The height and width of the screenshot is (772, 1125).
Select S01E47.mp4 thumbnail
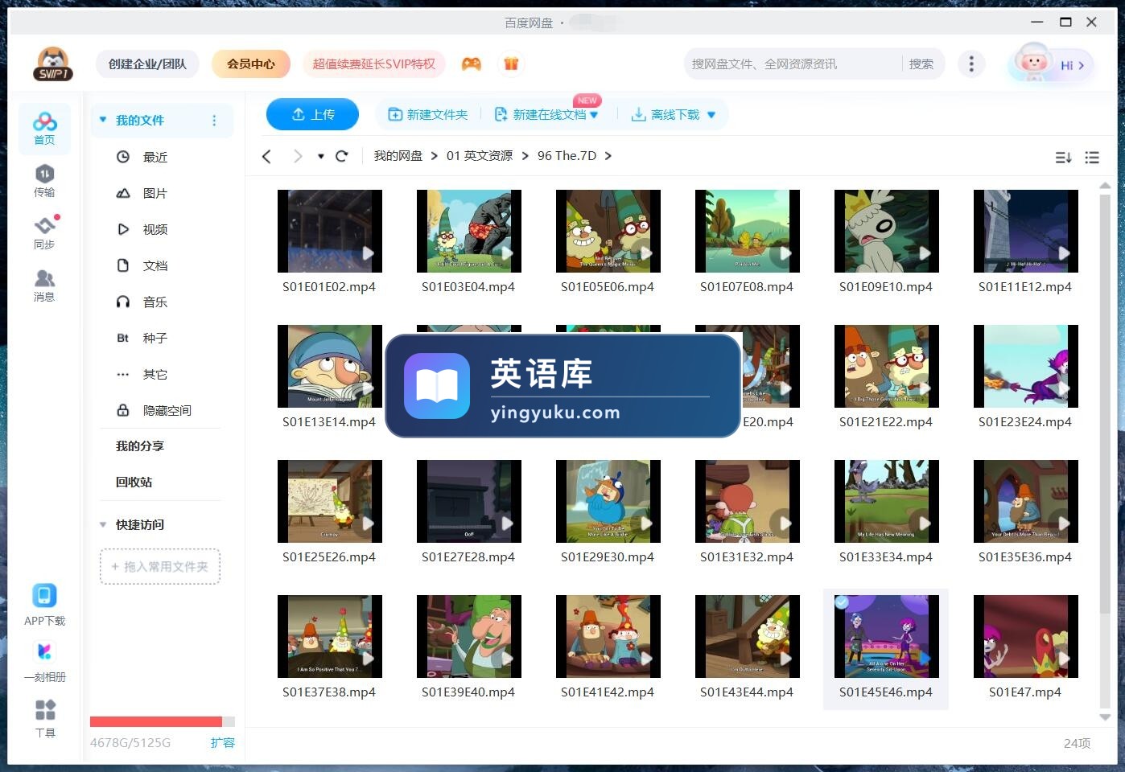(1026, 636)
